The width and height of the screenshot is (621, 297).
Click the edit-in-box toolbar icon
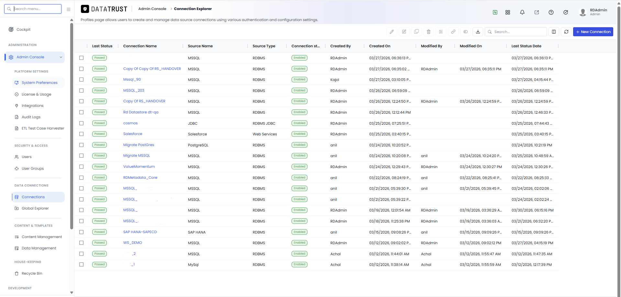(404, 32)
